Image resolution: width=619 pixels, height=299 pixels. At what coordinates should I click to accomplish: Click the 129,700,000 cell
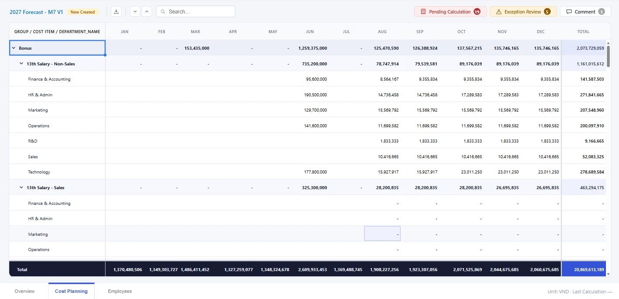[315, 110]
